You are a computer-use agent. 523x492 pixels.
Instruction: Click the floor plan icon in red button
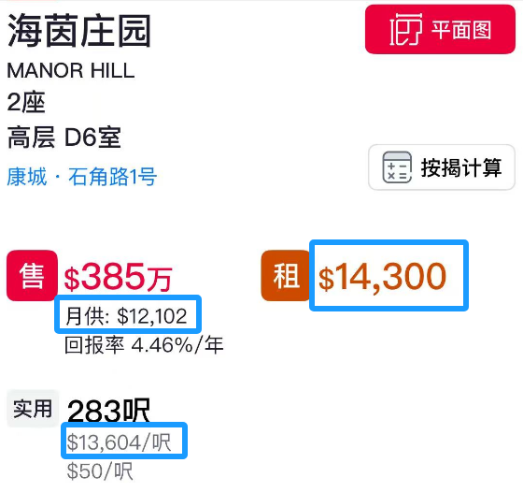[406, 29]
